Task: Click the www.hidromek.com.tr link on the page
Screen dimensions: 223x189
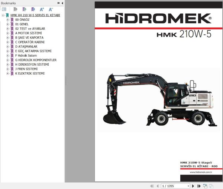Action: 201,172
